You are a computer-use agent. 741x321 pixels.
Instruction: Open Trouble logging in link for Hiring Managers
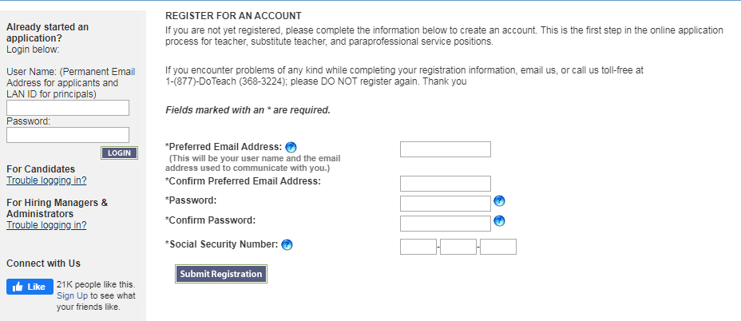(46, 225)
